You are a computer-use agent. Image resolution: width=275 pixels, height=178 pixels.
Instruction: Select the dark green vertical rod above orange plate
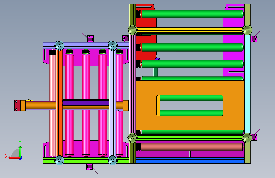[155, 72]
